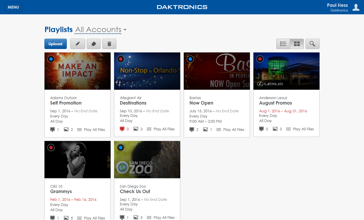Click playback list icon on Destinations card
364x220 pixels.
coord(149,129)
